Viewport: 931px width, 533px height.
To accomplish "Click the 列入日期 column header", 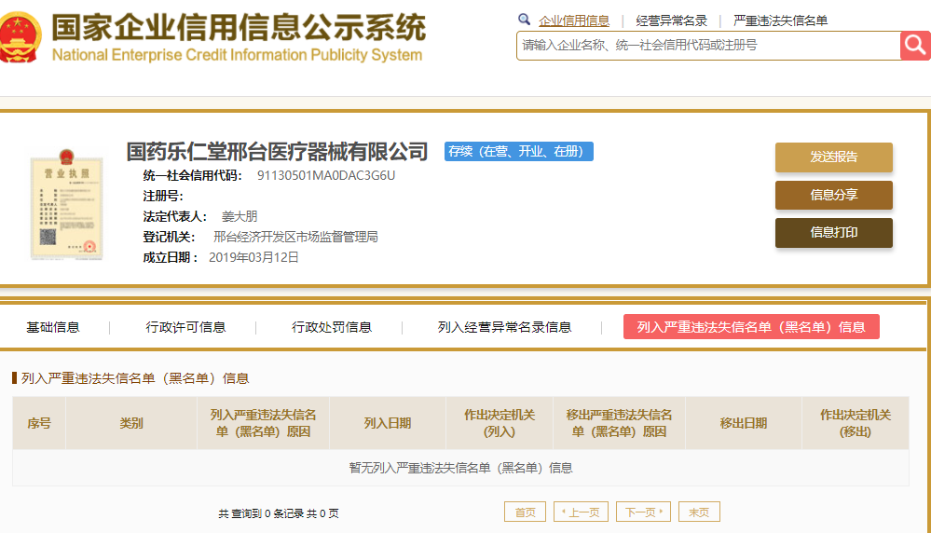I will click(x=387, y=423).
